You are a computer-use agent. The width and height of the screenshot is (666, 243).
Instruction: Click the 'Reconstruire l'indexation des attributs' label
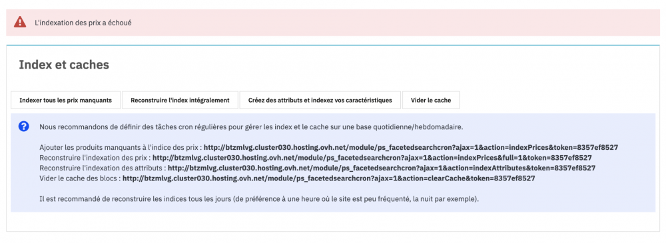(103, 168)
